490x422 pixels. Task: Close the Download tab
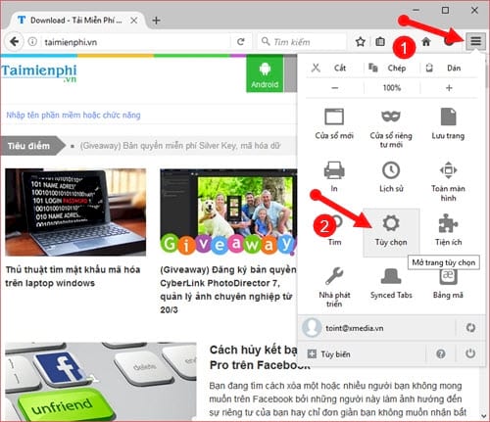coord(133,21)
